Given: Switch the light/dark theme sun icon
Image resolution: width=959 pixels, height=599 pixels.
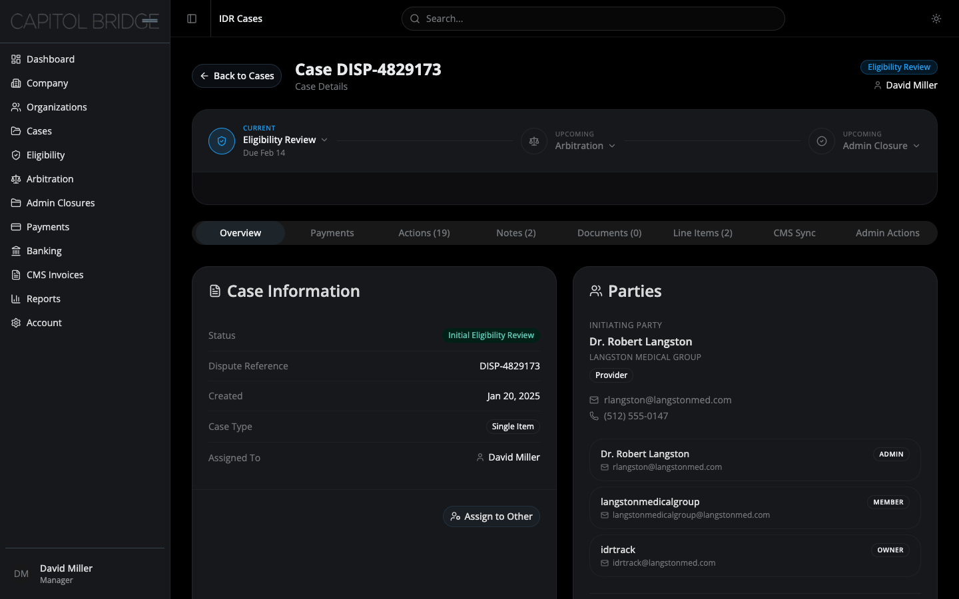Looking at the screenshot, I should pos(936,19).
